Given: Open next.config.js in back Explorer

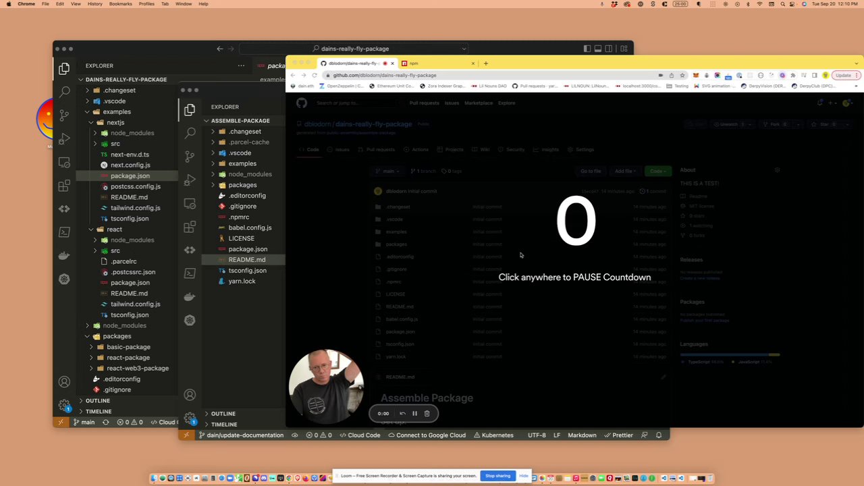Looking at the screenshot, I should pos(130,165).
